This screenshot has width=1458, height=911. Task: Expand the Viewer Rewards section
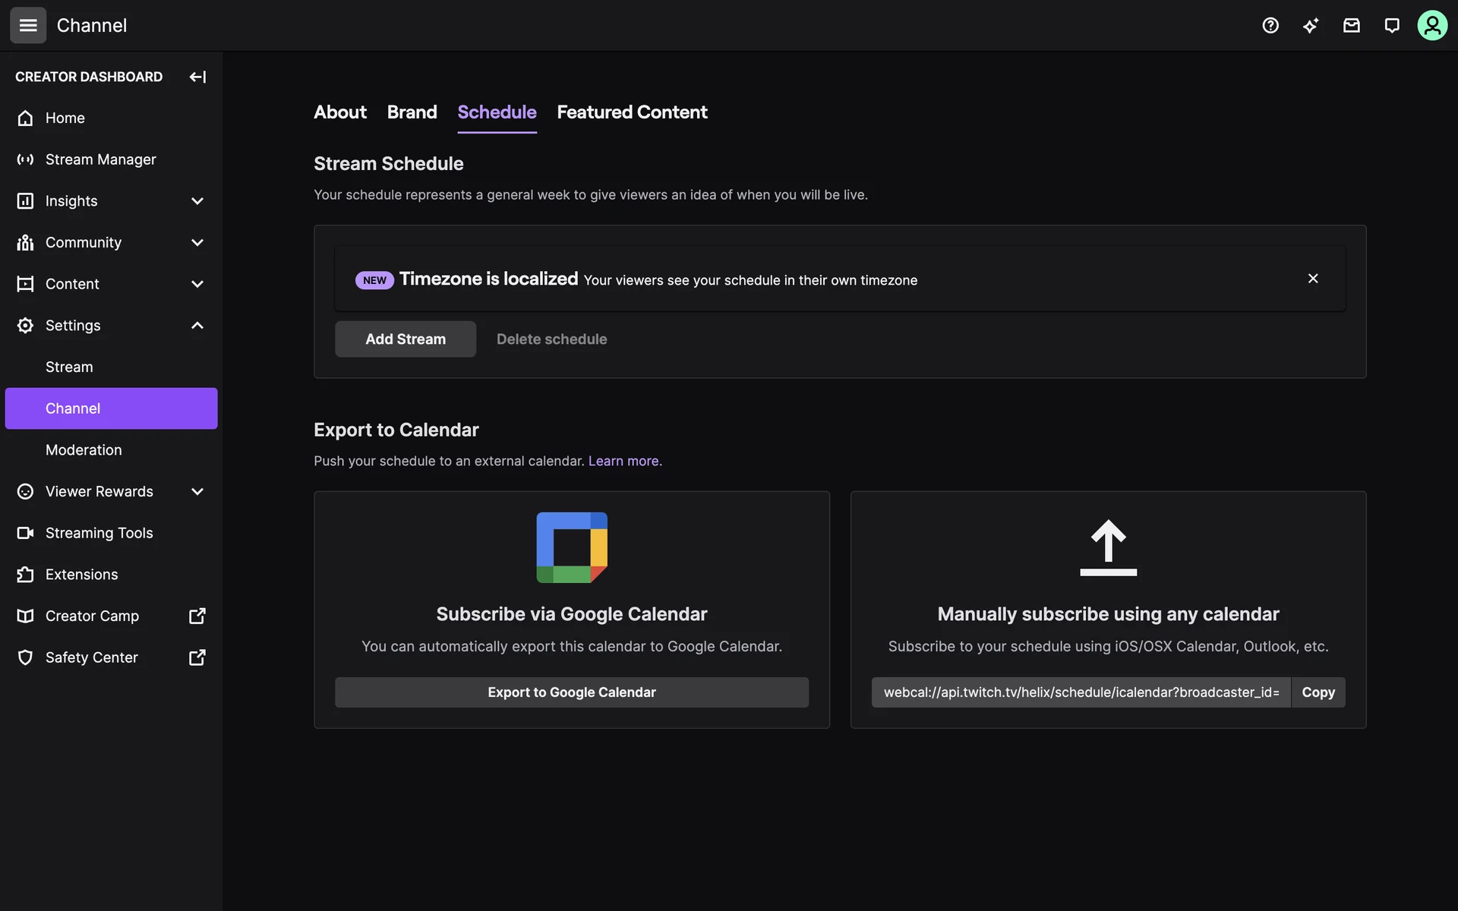tap(197, 491)
